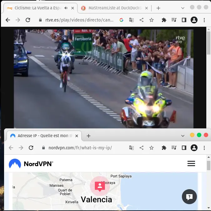
Task: Mute the Ciclismo tab audio icon
Action: (66, 8)
